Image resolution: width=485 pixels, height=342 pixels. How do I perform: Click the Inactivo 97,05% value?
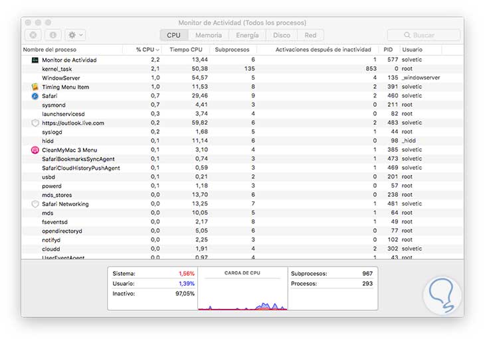[x=185, y=294]
